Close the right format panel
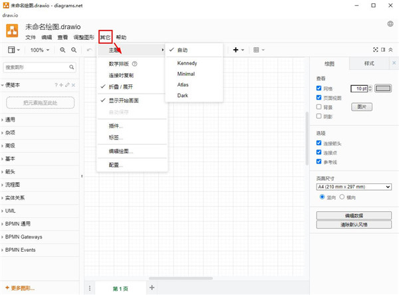This screenshot has width=399, height=295. click(x=394, y=63)
